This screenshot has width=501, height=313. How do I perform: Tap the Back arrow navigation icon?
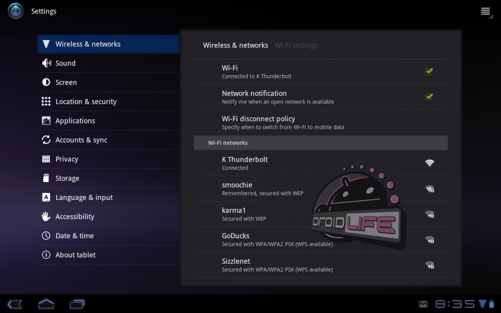[x=15, y=304]
